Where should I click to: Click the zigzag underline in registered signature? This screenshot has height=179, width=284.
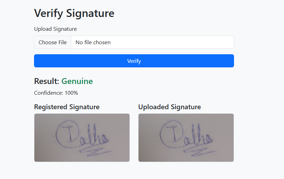click(95, 151)
